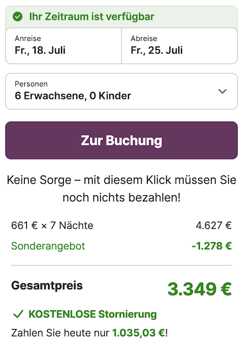Click the Gesamtpreis label
Image resolution: width=243 pixels, height=346 pixels.
47,285
